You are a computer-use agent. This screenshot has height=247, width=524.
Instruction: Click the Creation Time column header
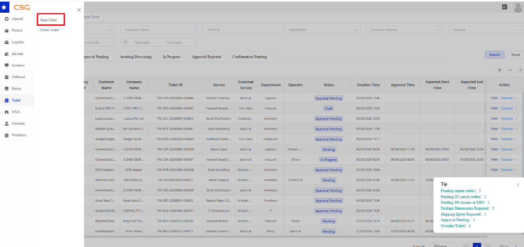coord(368,85)
